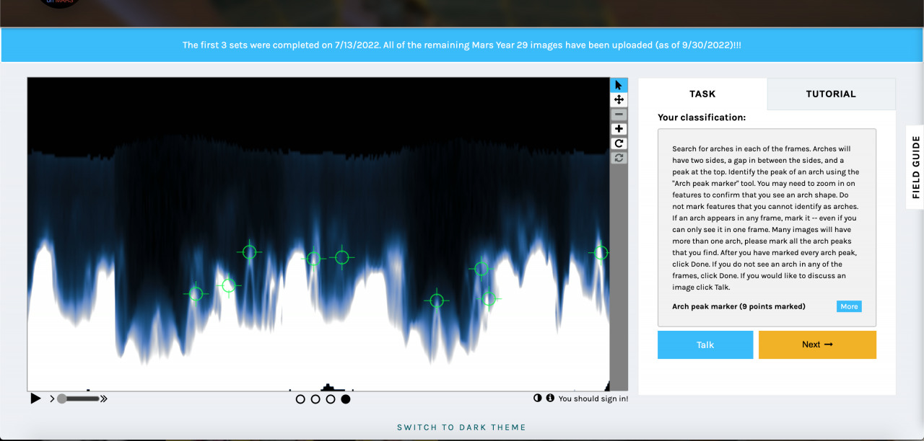Click the Mars Year 29 images announcement banner
This screenshot has width=924, height=441.
pos(461,45)
